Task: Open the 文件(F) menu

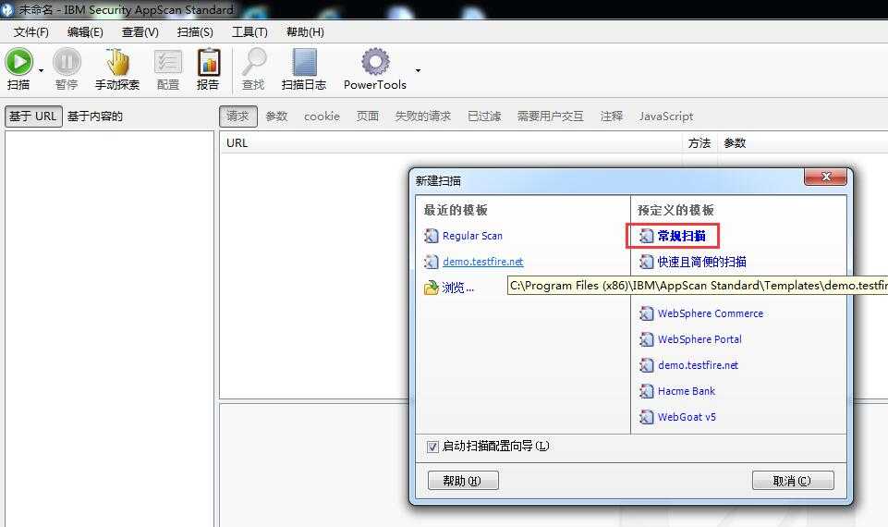Action: (31, 32)
